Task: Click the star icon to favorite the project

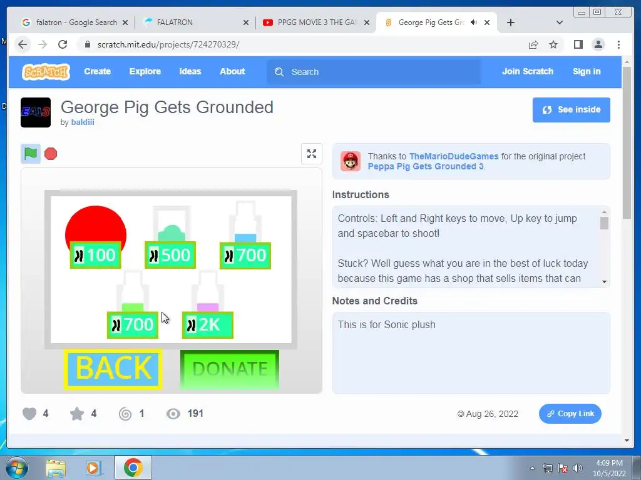Action: point(77,414)
